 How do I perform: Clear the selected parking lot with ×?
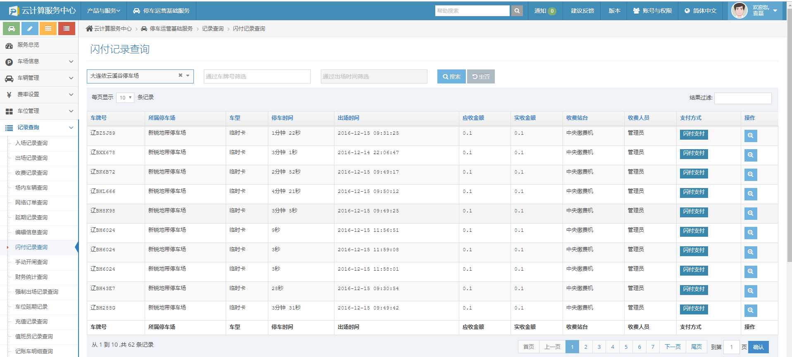tap(180, 75)
